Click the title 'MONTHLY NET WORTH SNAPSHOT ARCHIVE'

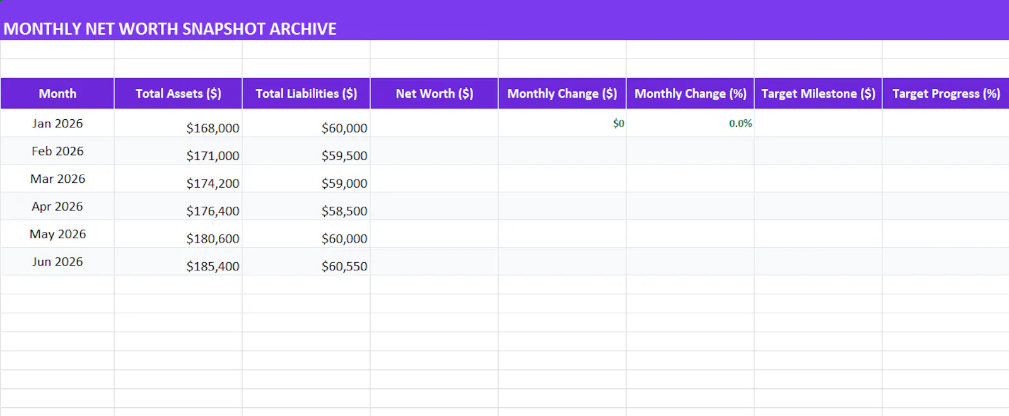point(170,29)
